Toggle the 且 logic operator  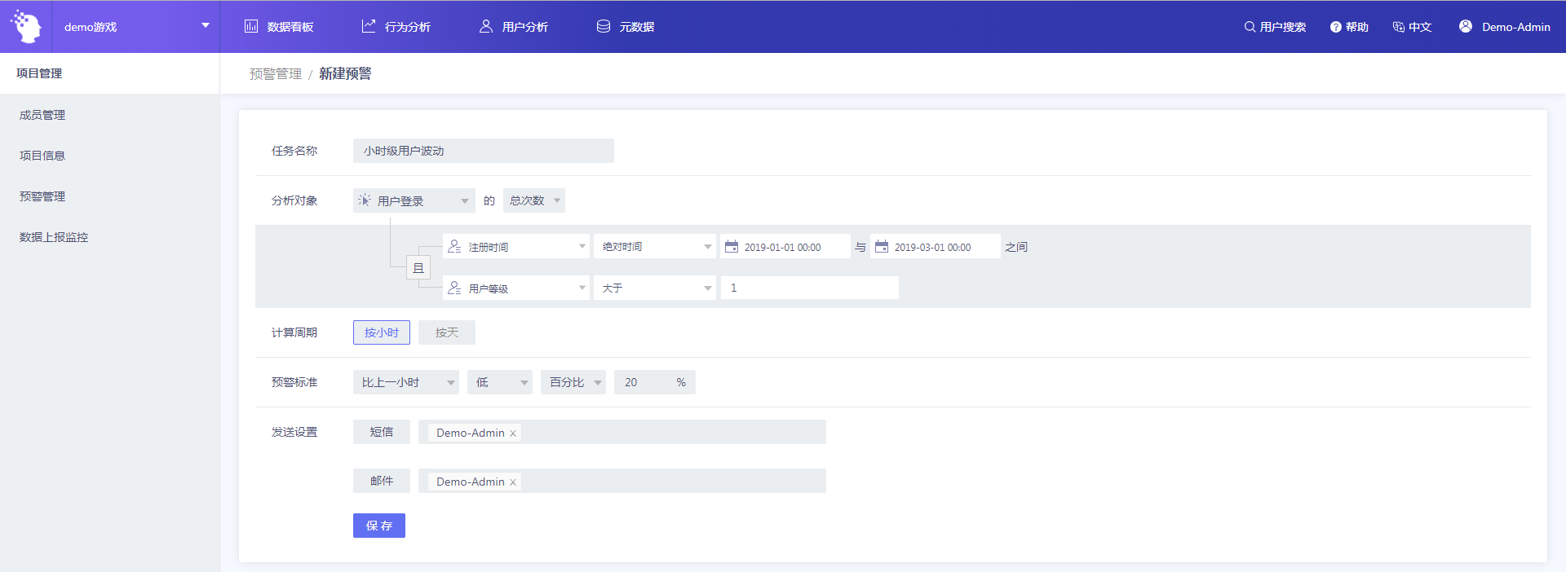click(x=418, y=268)
